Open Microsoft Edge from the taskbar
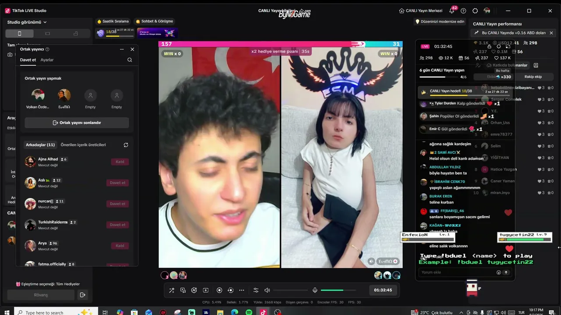Viewport: 561px width, 315px height. (x=234, y=312)
